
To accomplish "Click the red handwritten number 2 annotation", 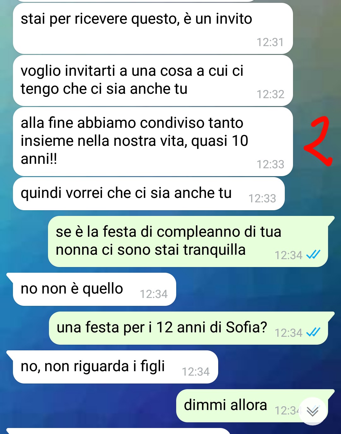I will pos(318,141).
